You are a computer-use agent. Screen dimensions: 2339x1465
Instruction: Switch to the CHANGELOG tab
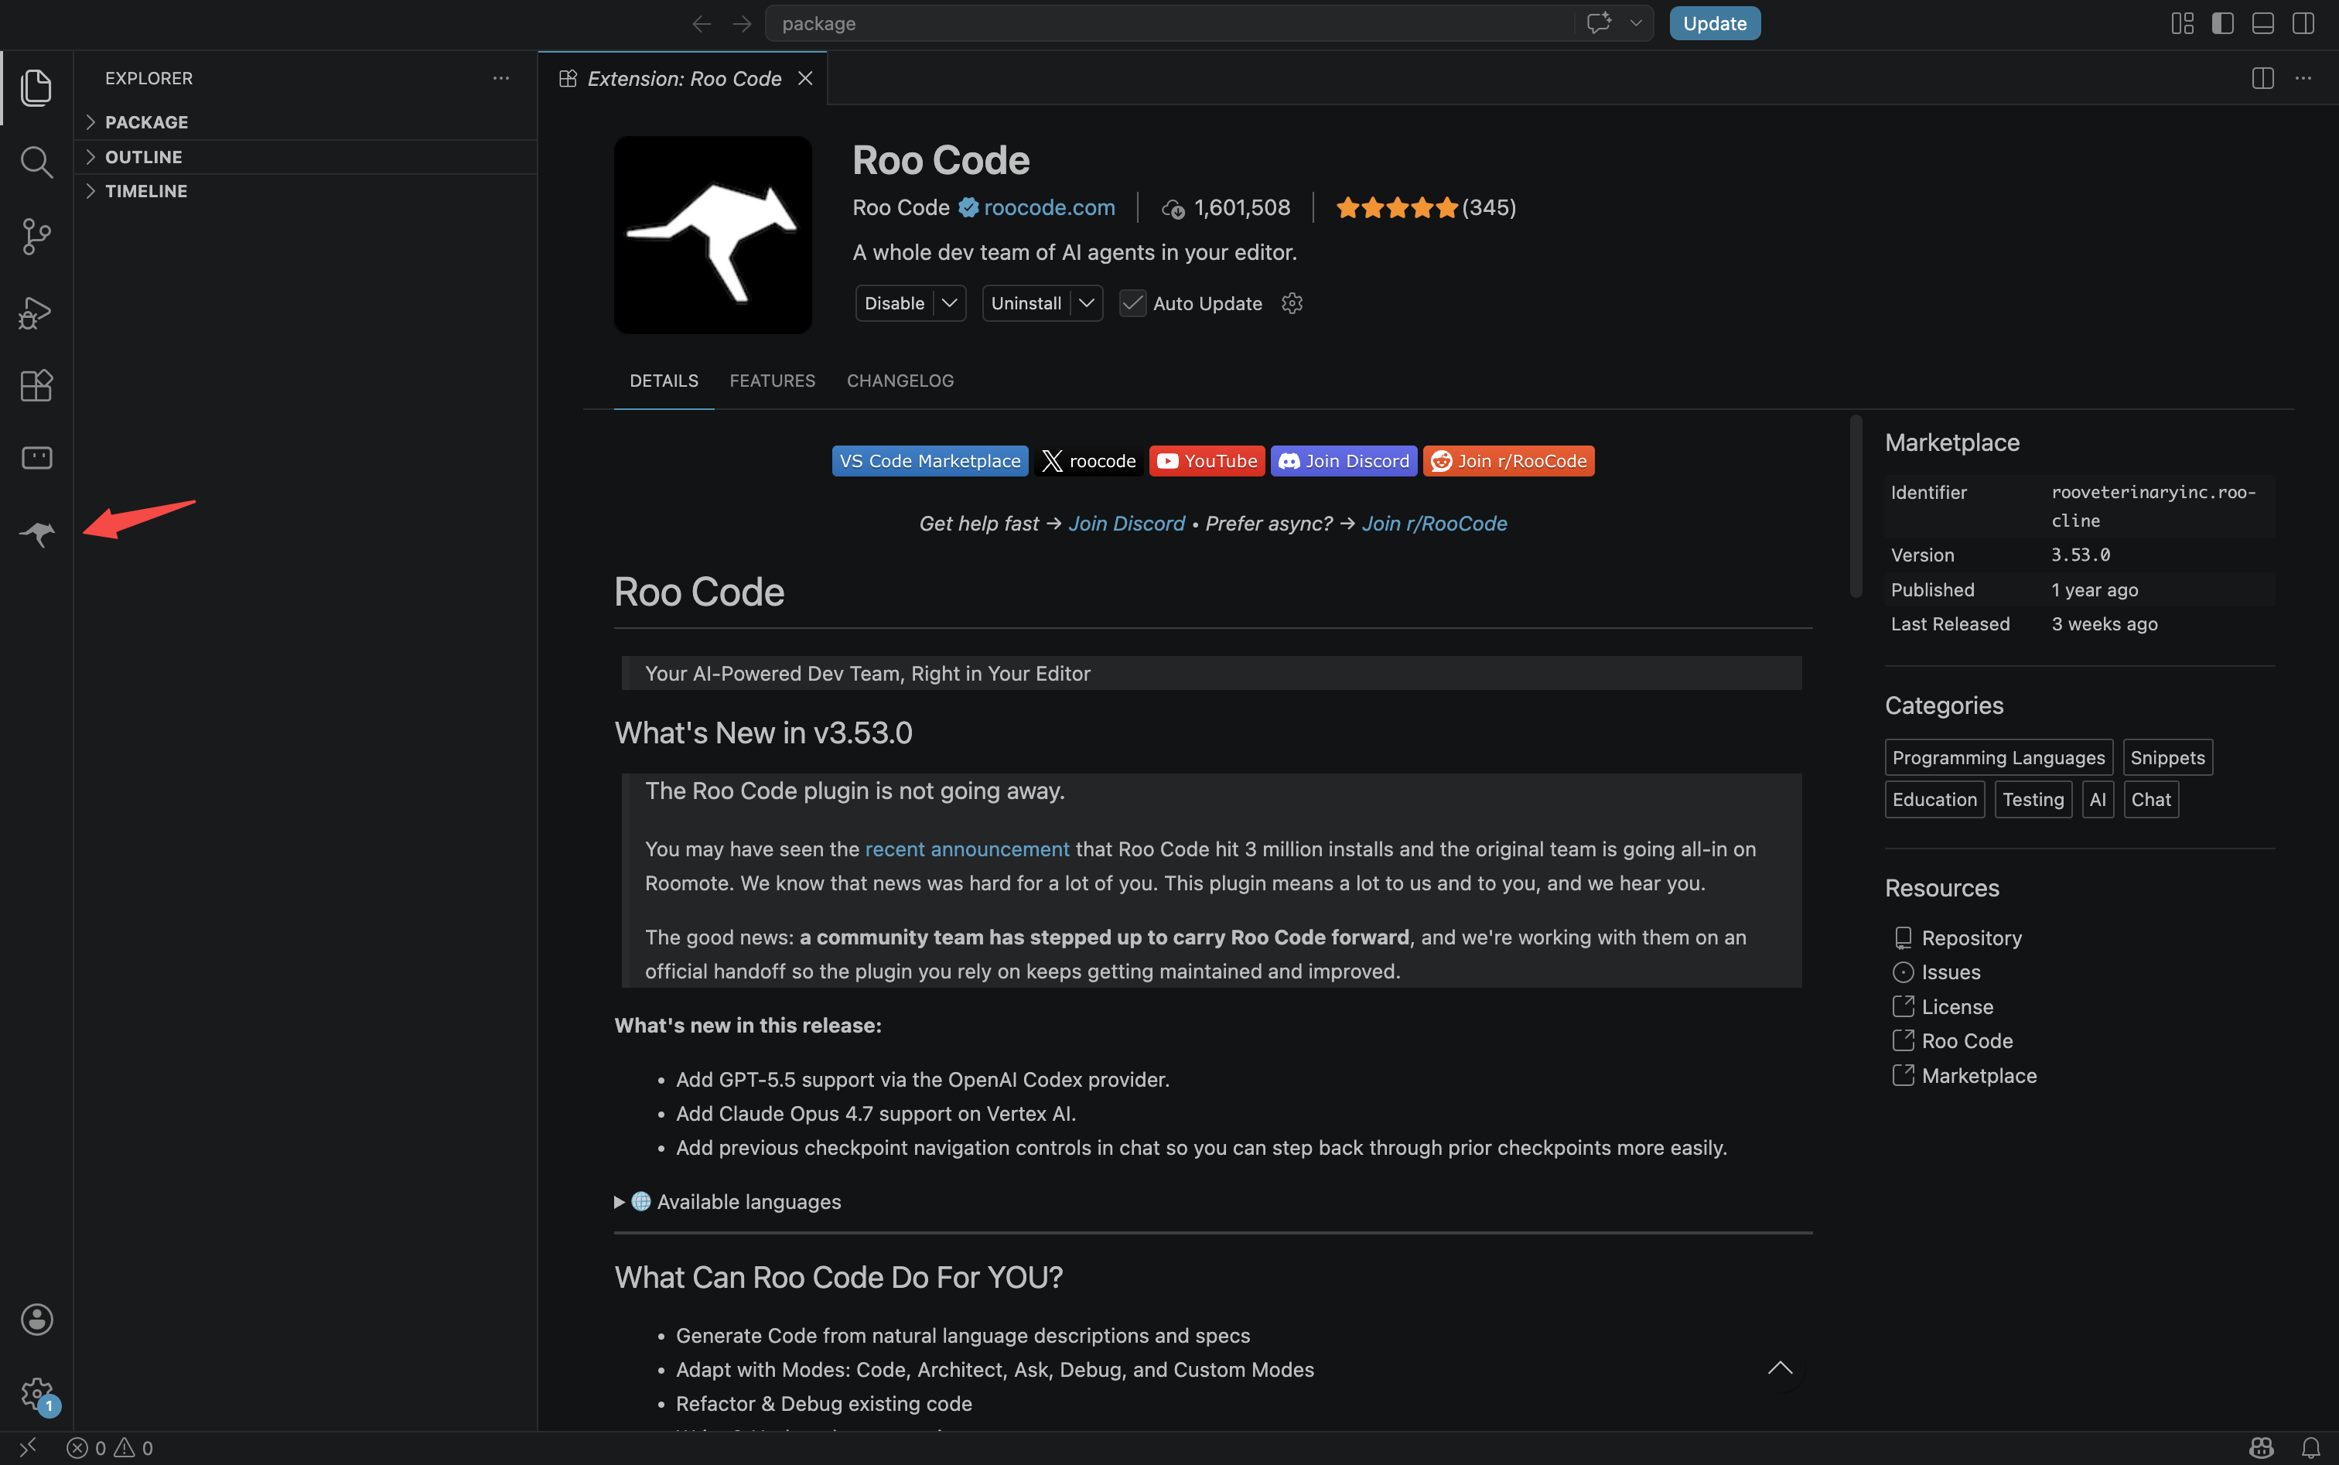900,381
